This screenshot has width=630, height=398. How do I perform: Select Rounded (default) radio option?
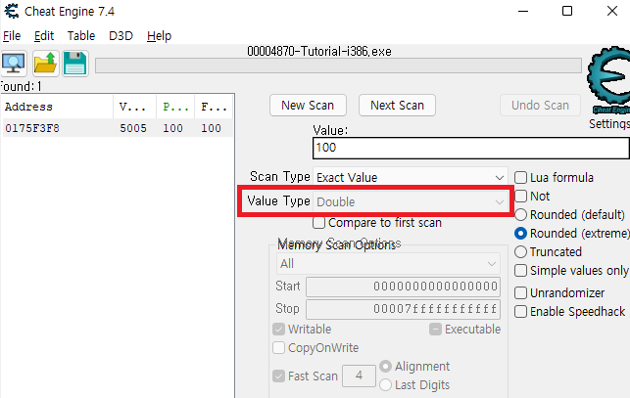tap(520, 215)
